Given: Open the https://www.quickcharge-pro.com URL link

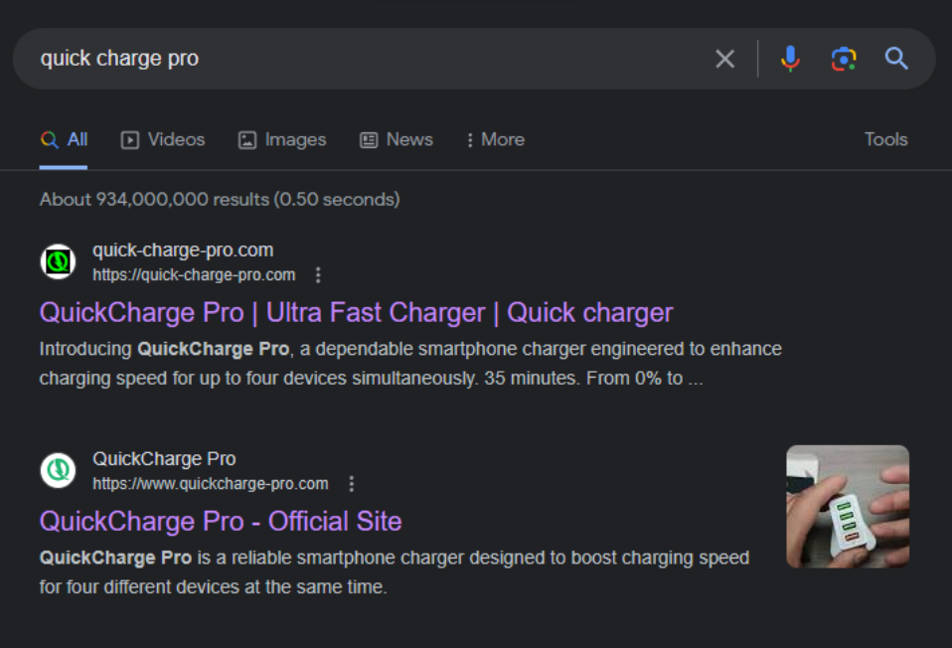Looking at the screenshot, I should [x=211, y=483].
